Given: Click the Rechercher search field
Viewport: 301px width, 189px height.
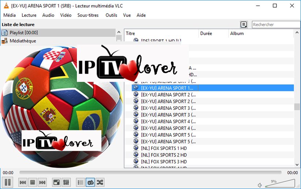Looking at the screenshot, I should pyautogui.click(x=276, y=24).
